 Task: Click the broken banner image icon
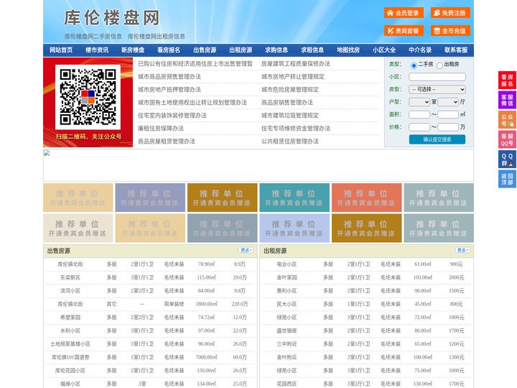tap(47, 153)
